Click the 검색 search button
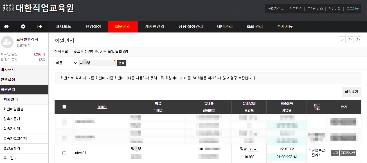 (121, 63)
